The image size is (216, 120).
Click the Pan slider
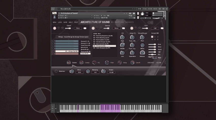click(152, 55)
